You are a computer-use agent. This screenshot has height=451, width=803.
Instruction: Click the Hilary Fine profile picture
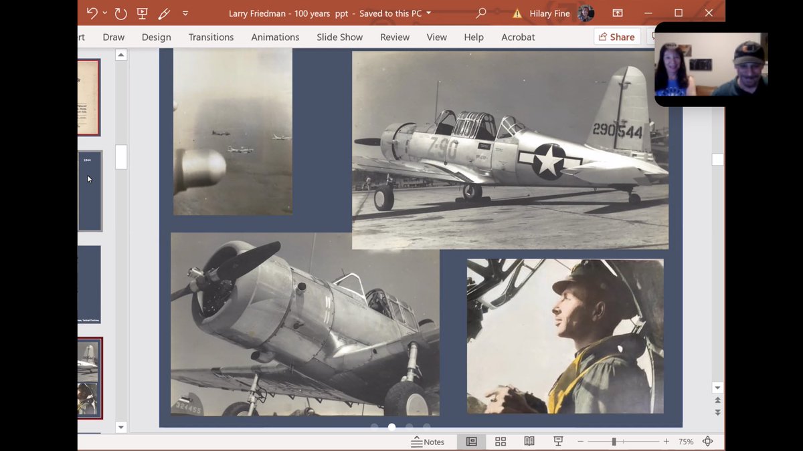(x=586, y=13)
